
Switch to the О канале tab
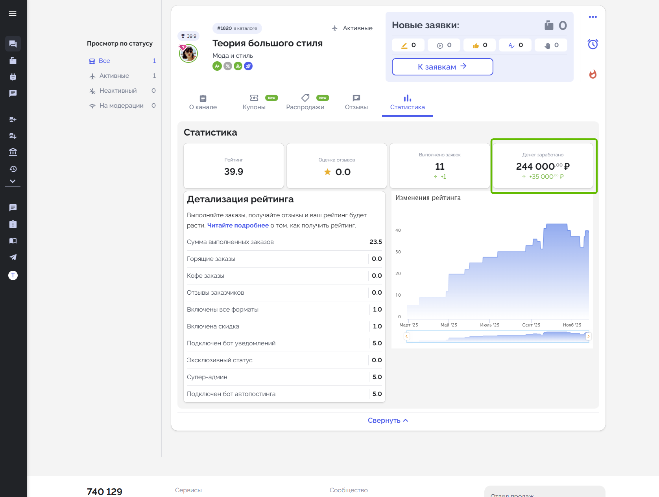point(203,103)
